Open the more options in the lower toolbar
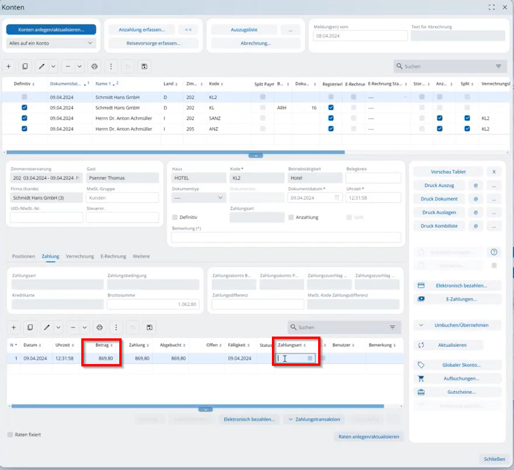 116,328
